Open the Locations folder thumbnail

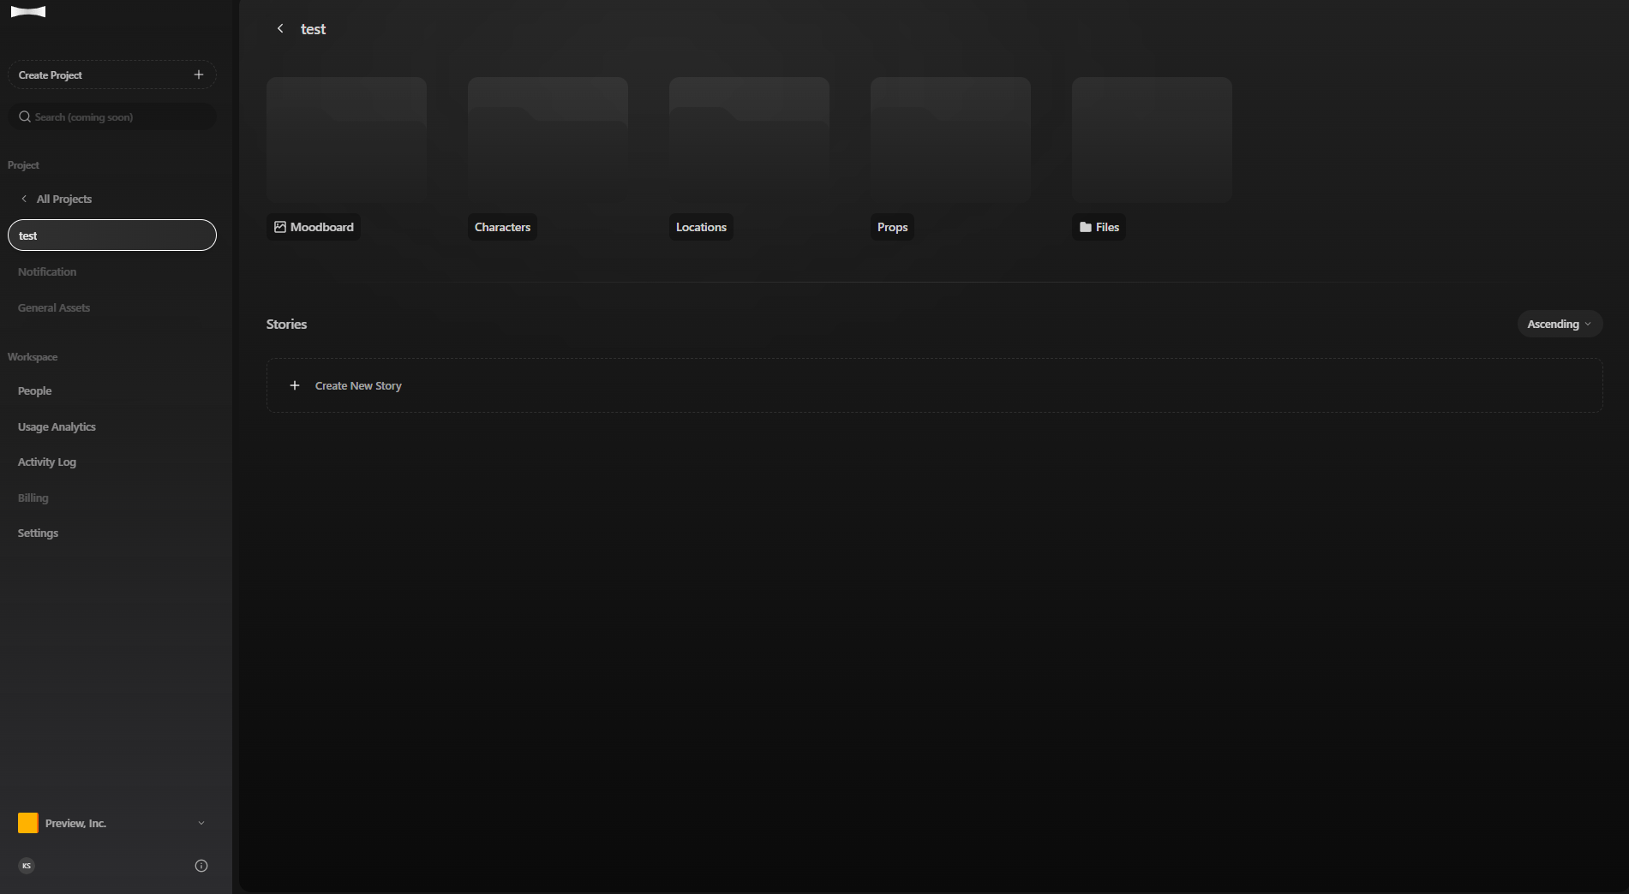(x=749, y=140)
